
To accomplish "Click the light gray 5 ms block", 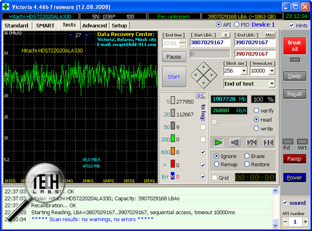I will point(173,100).
